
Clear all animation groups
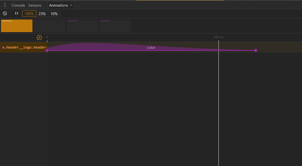pos(5,13)
